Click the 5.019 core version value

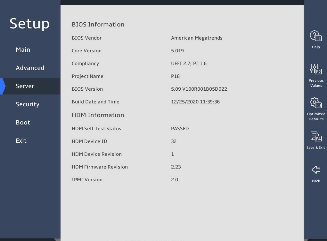coord(177,51)
